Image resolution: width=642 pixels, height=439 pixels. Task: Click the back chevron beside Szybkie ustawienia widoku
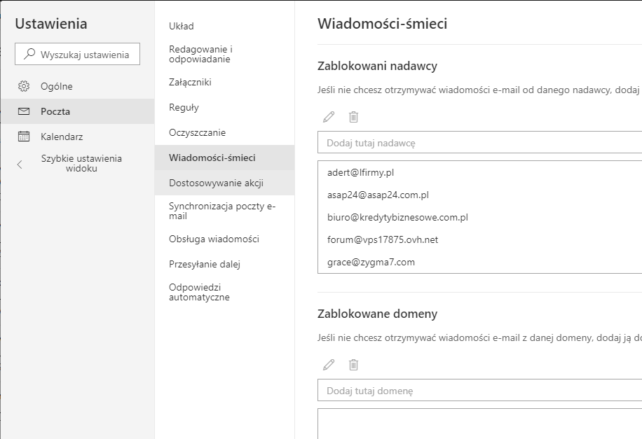pyautogui.click(x=20, y=165)
